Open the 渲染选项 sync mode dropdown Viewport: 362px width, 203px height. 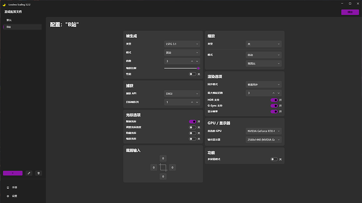[x=263, y=84]
